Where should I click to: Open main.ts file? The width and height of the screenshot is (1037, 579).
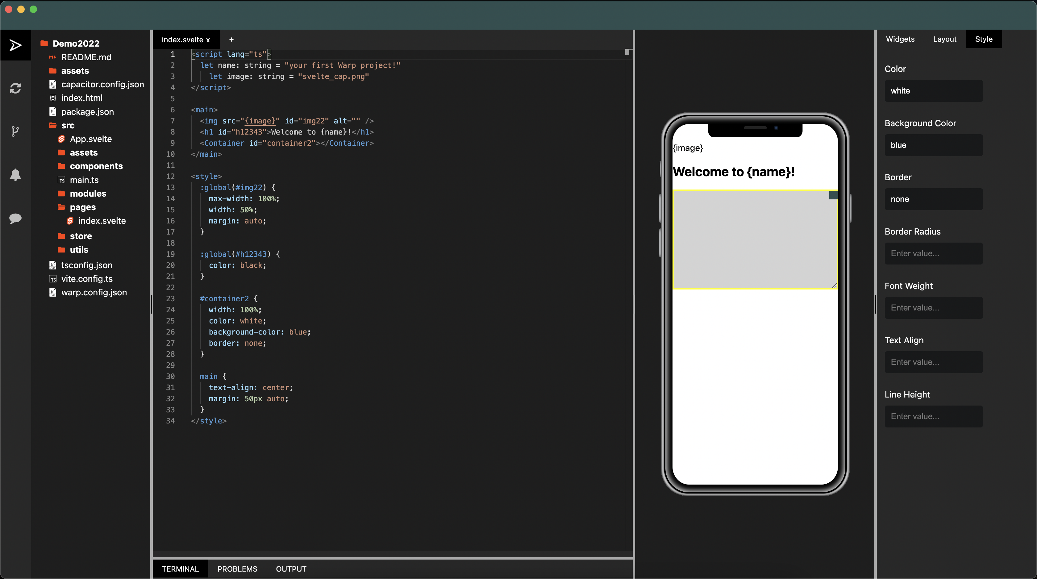point(84,180)
